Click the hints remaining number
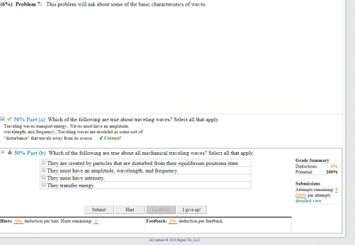 click(96, 221)
